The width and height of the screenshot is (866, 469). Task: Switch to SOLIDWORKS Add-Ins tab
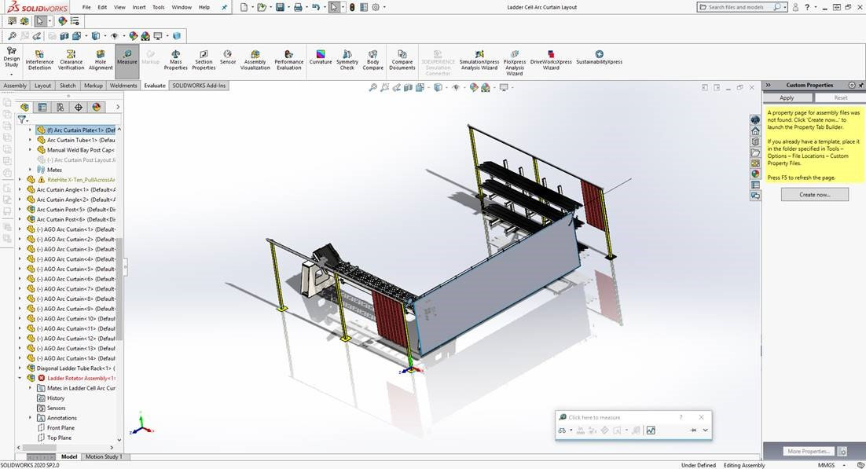(199, 86)
